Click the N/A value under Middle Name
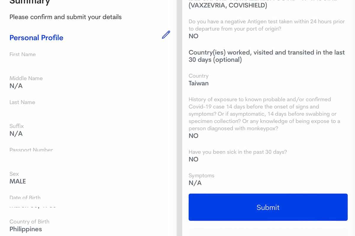 [16, 86]
